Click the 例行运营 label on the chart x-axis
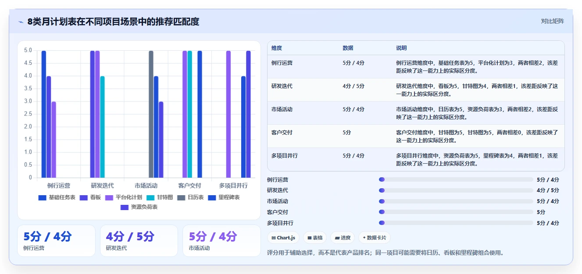Screen dimensions: 582x274 [x=59, y=186]
